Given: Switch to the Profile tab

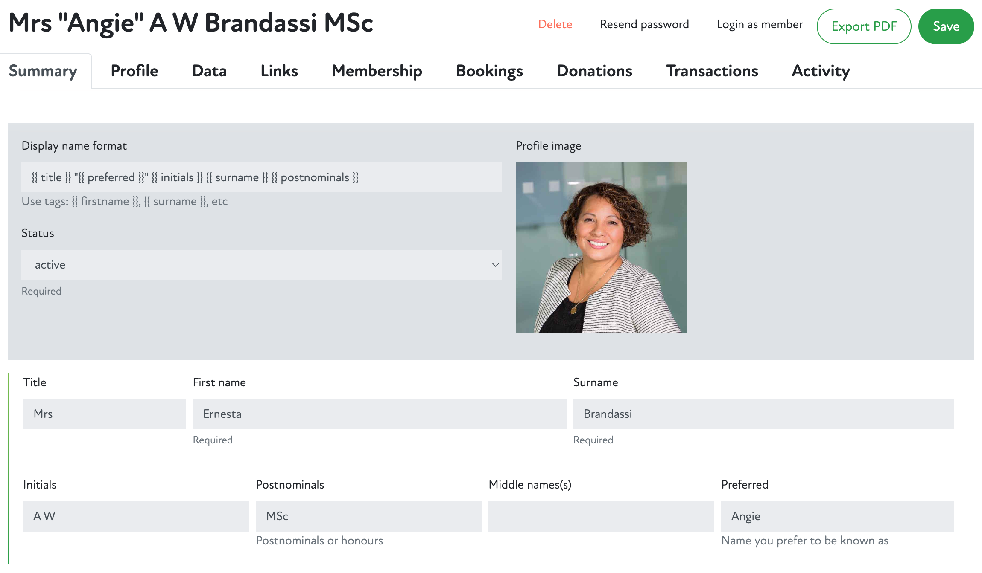Looking at the screenshot, I should [134, 71].
